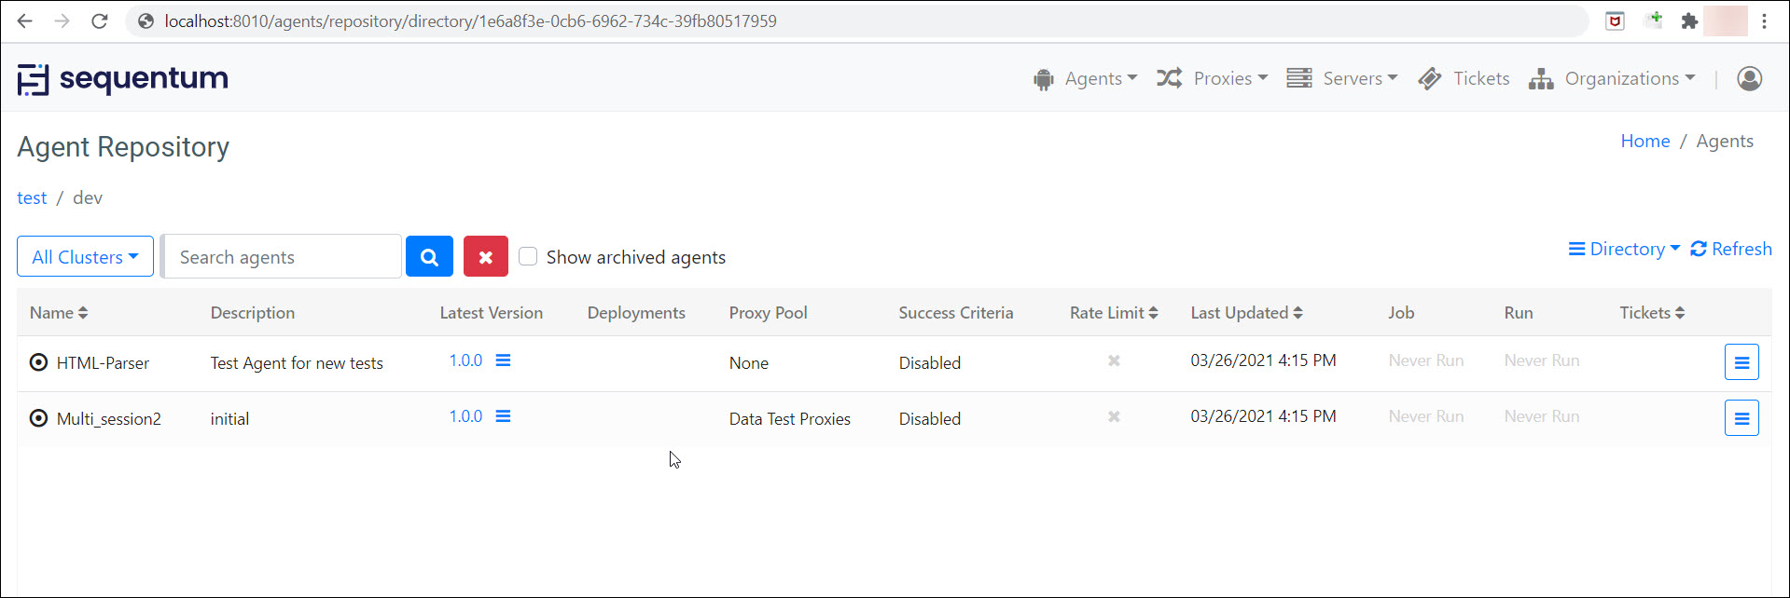Open the Chrome three-dot menu

point(1764,20)
